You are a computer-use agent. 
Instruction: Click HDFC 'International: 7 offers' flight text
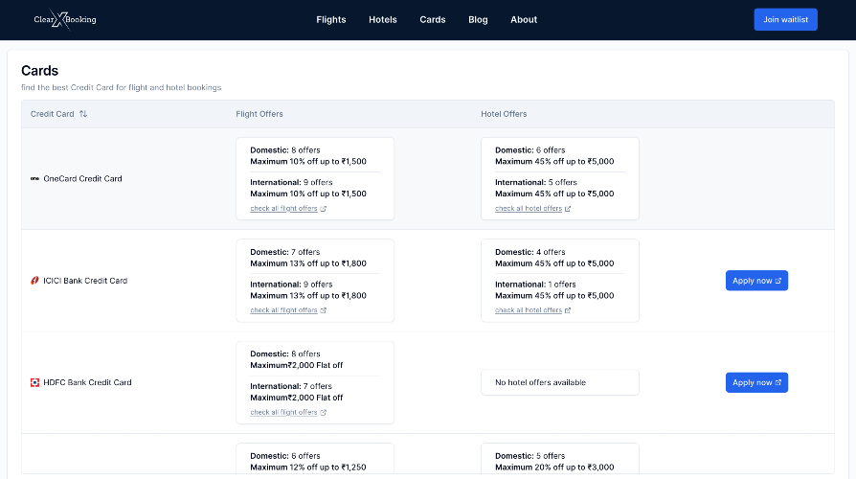(291, 386)
